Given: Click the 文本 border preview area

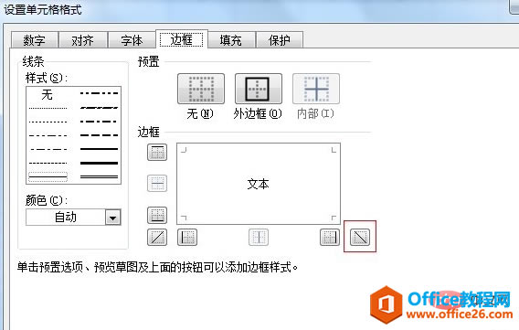Looking at the screenshot, I should (259, 184).
